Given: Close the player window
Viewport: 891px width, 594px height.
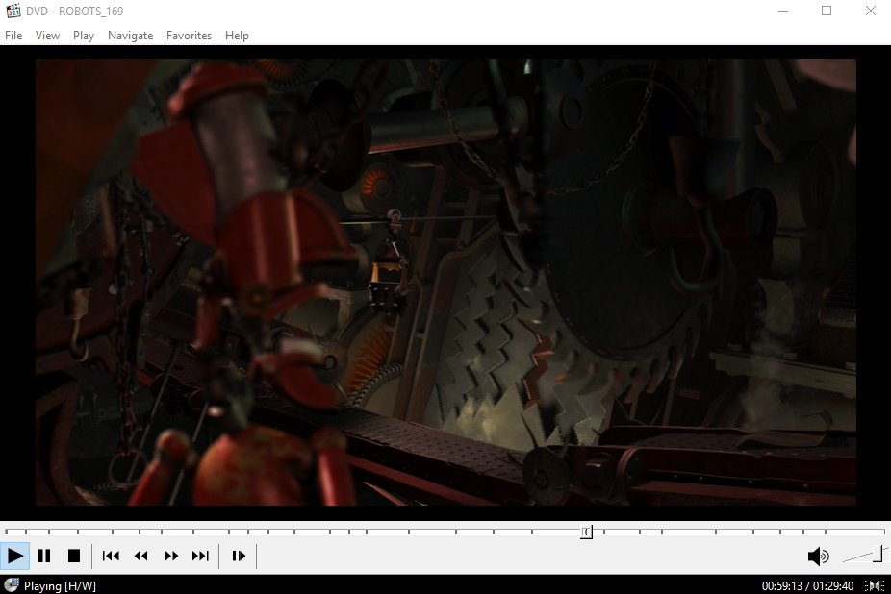Looking at the screenshot, I should 870,11.
